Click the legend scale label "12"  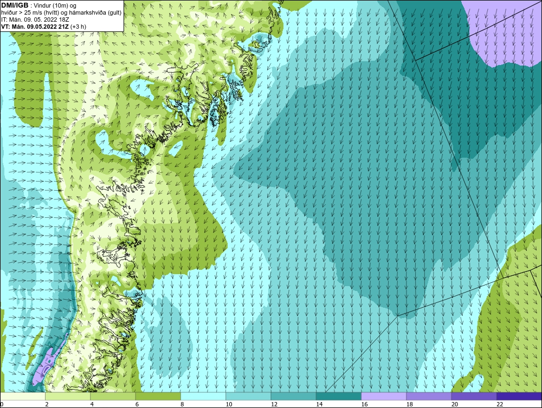[x=274, y=405]
